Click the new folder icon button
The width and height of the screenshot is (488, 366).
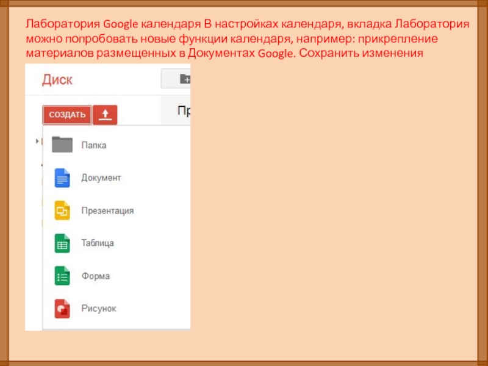tap(176, 79)
